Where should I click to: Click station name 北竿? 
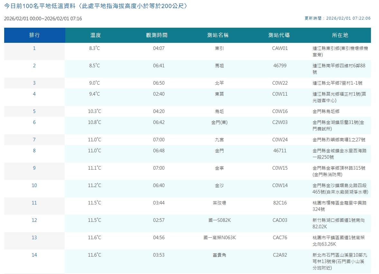click(x=219, y=83)
